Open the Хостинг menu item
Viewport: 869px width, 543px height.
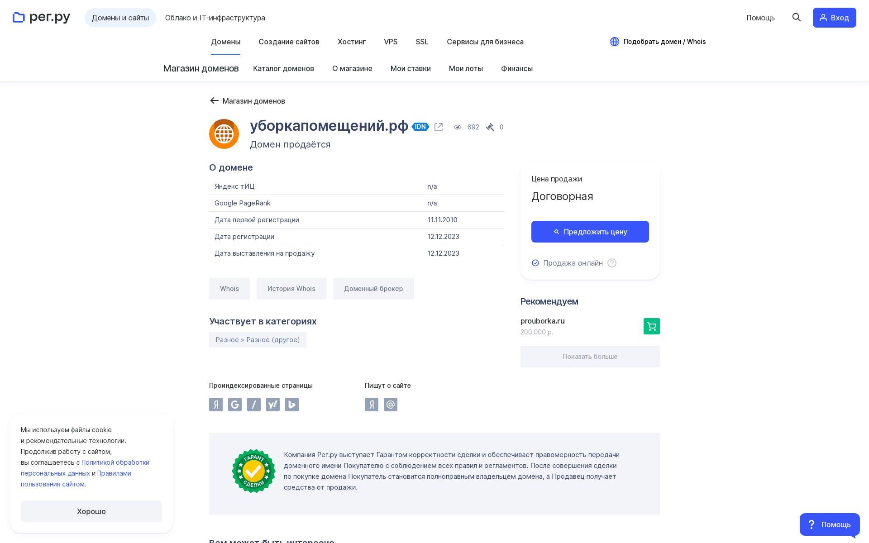[x=351, y=42]
